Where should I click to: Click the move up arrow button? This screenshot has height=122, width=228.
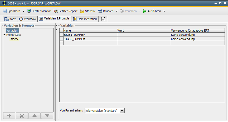click(x=35, y=115)
